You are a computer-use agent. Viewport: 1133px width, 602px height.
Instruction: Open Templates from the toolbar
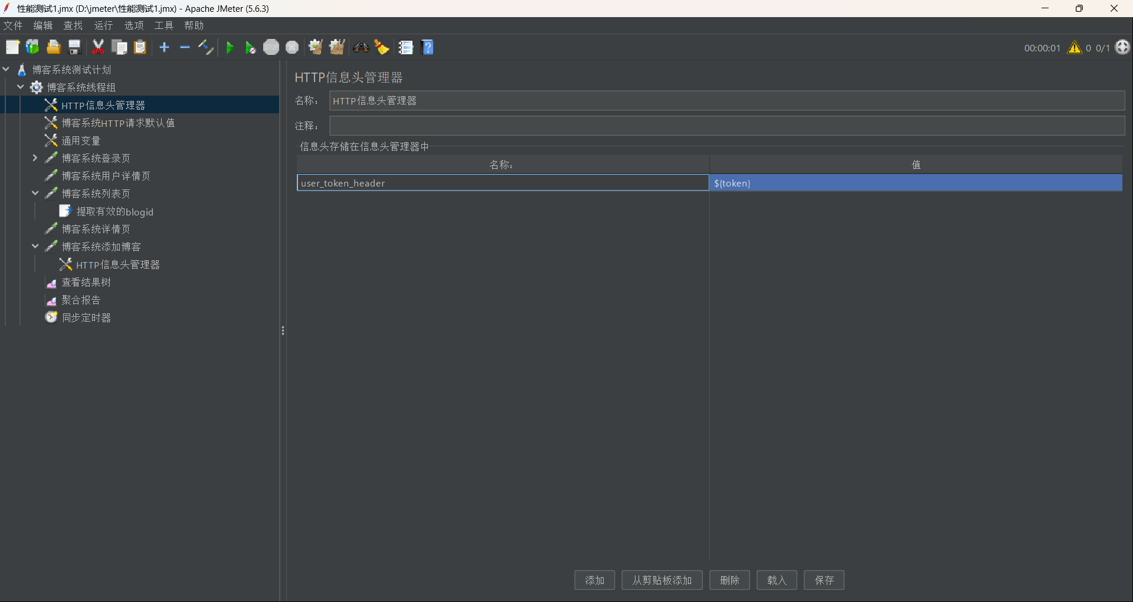click(32, 48)
